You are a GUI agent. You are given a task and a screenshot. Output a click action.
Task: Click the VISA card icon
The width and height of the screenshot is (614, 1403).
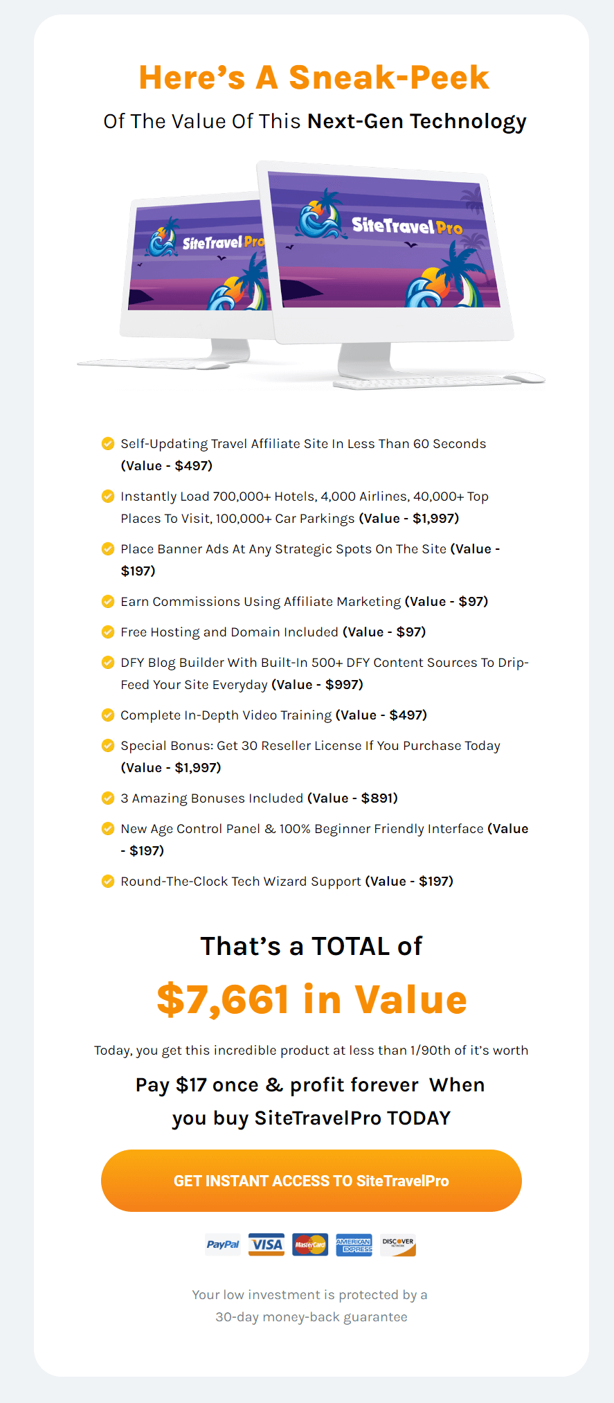click(x=267, y=1244)
